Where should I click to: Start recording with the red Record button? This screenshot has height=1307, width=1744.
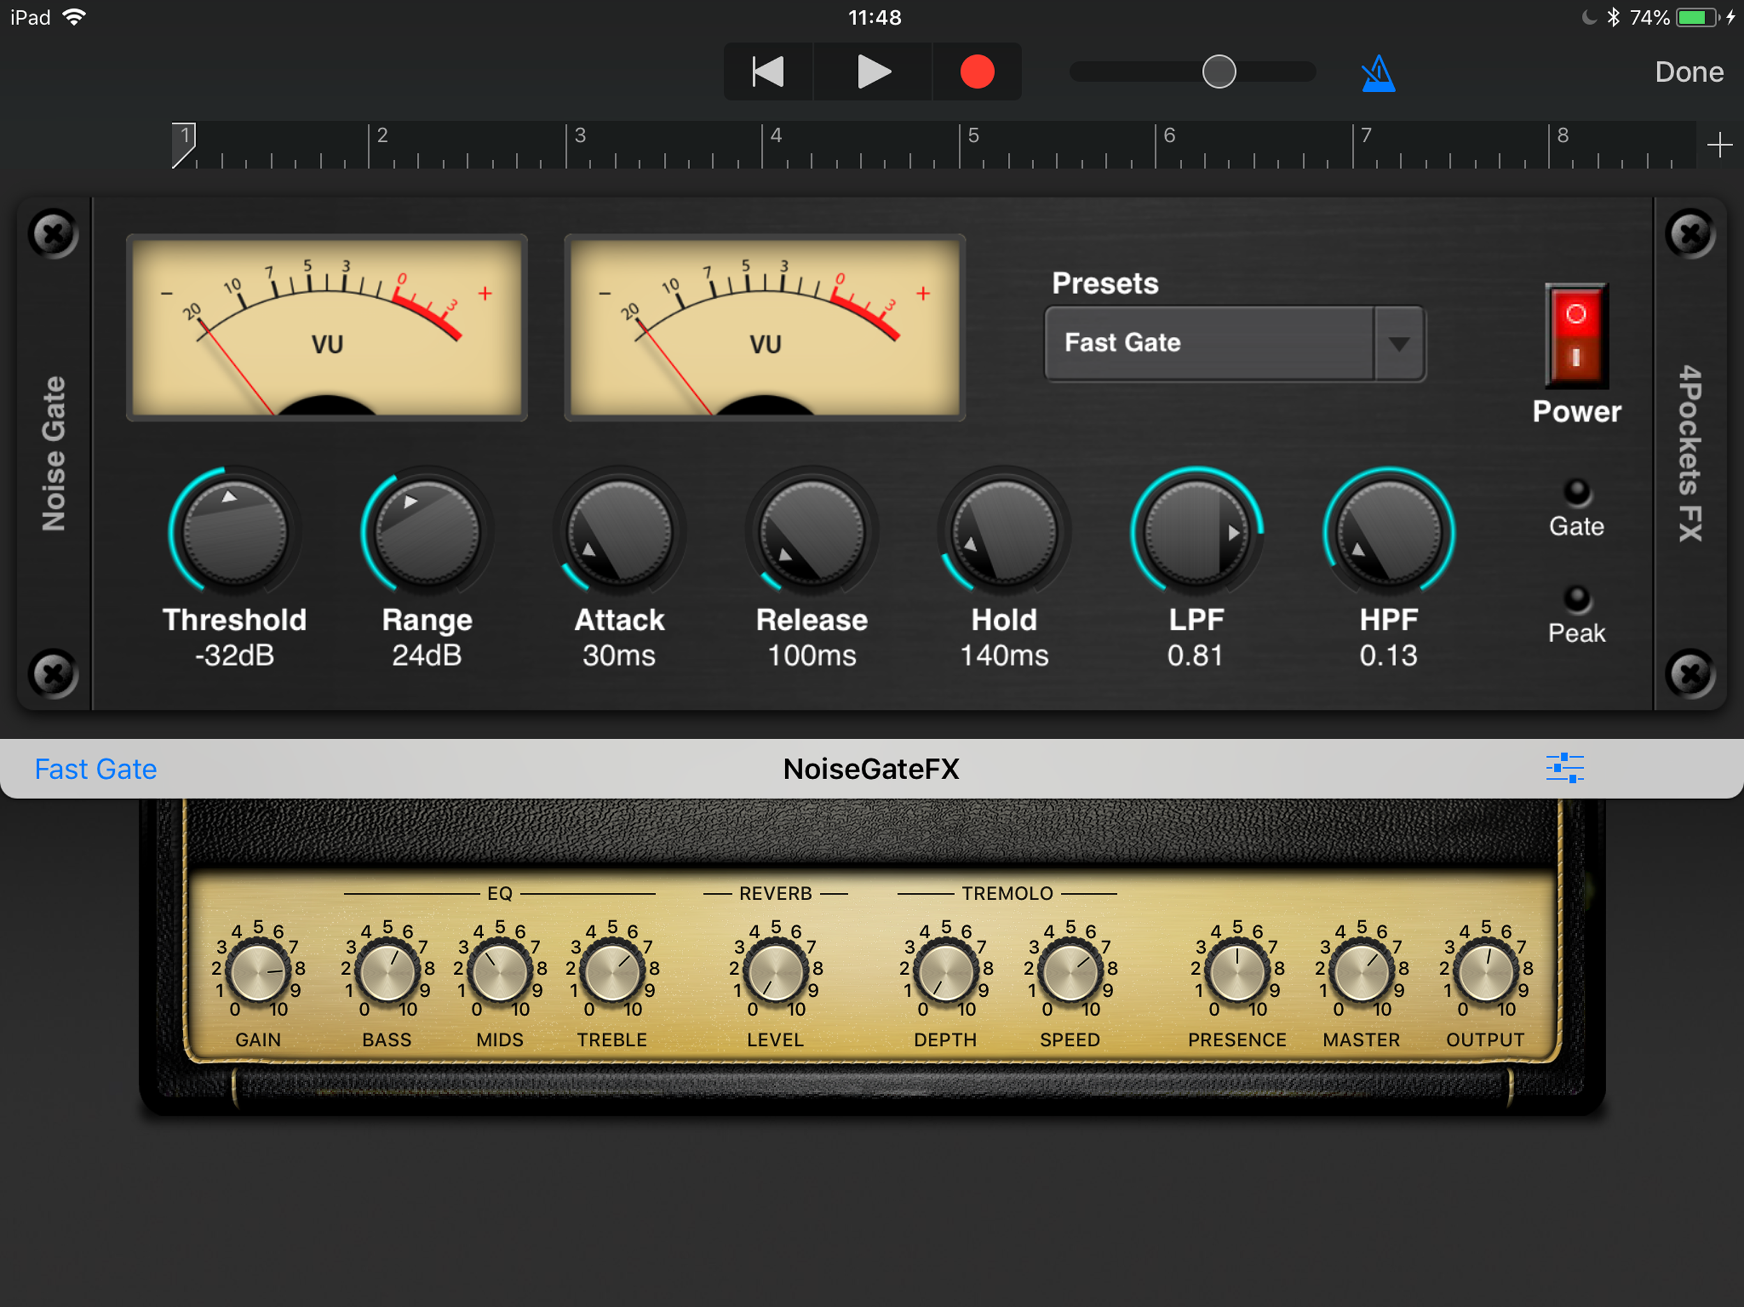tap(977, 71)
